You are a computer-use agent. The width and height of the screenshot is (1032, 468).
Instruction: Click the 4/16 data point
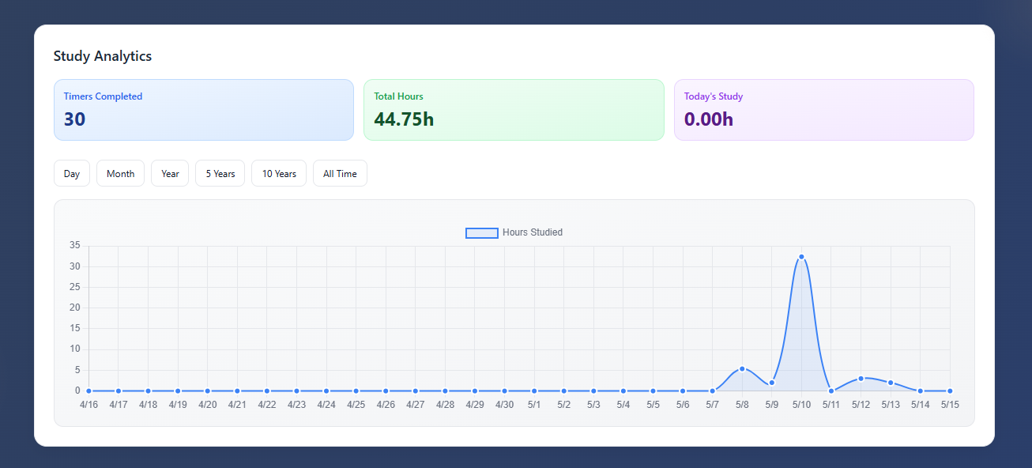click(89, 391)
